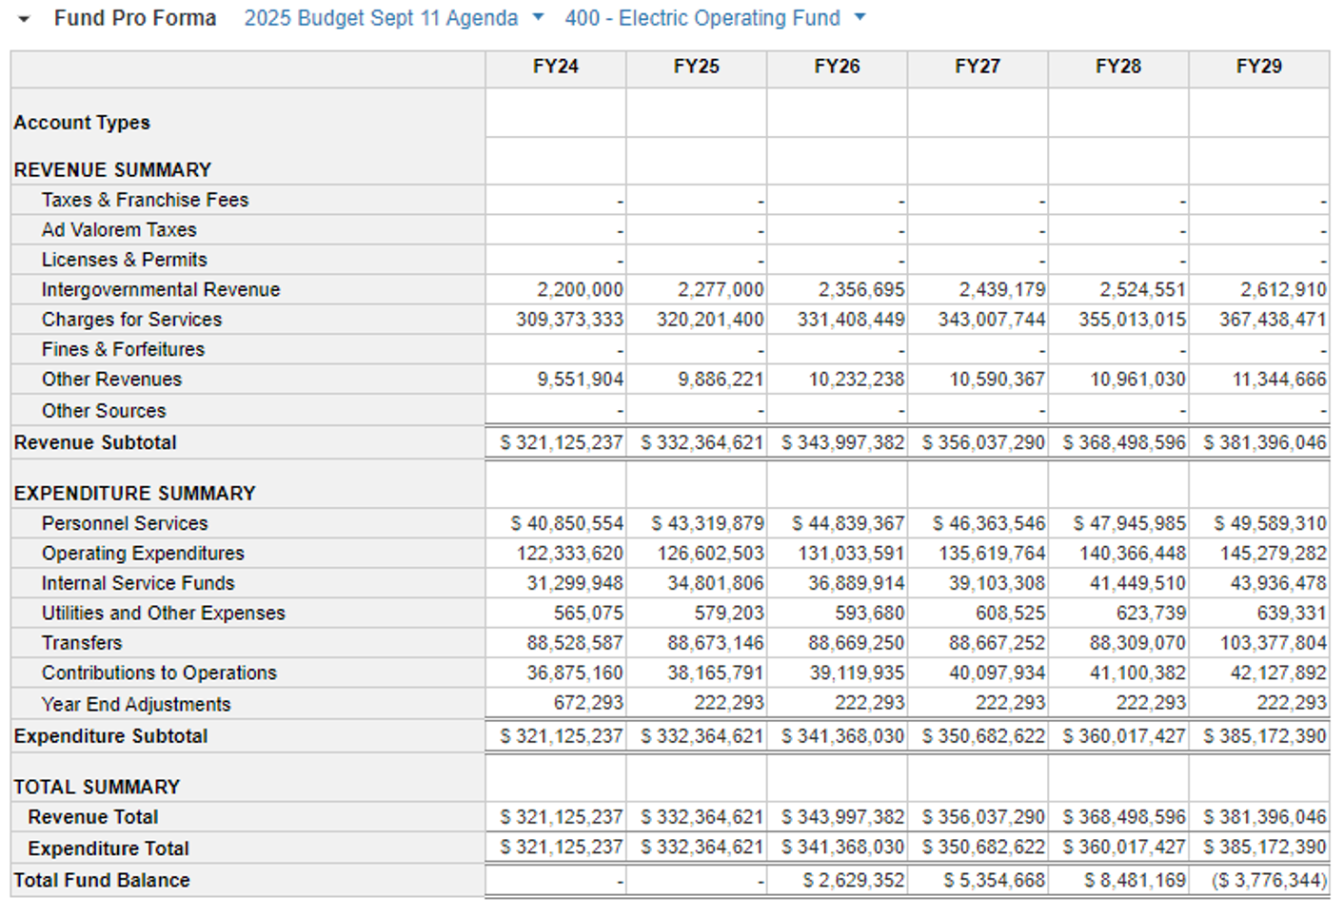The height and width of the screenshot is (916, 1344).
Task: Select the Personnel Services row label
Action: (x=124, y=524)
